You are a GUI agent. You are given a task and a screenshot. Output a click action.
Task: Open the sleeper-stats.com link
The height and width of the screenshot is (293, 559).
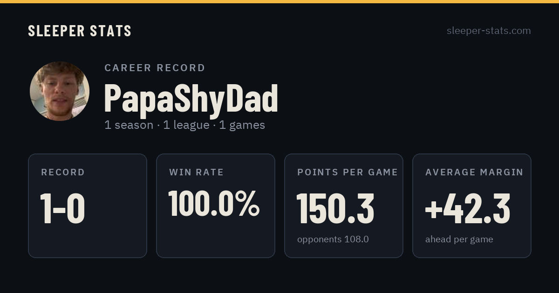(489, 31)
